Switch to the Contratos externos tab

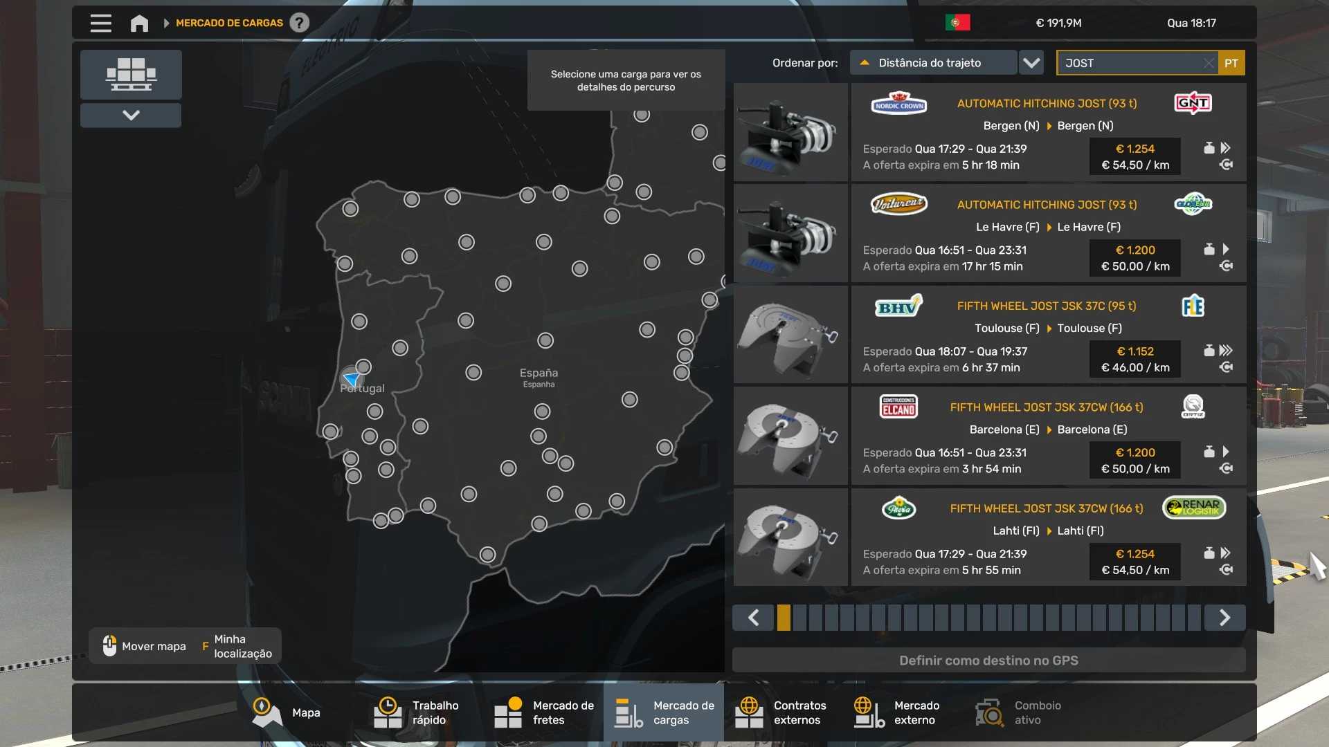coord(781,712)
